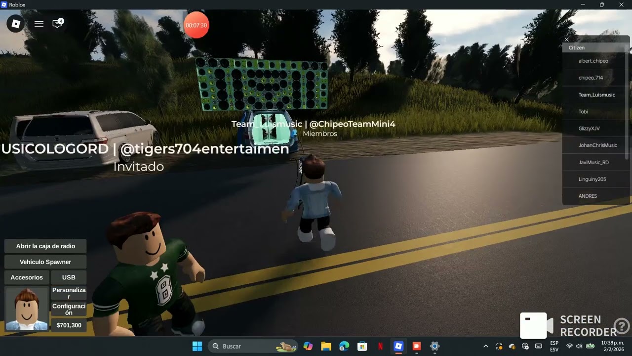Open the volume speaker tray icon

click(580, 346)
